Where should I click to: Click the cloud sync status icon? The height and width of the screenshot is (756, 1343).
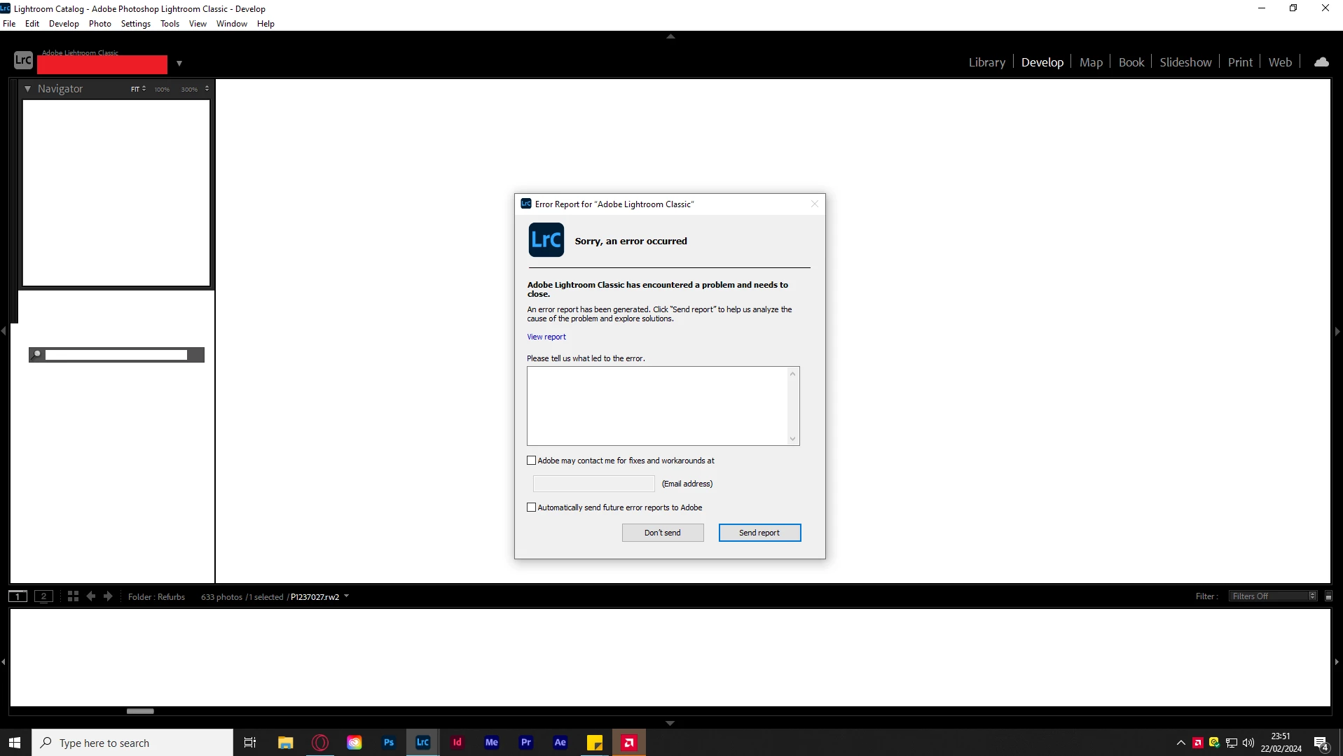tap(1321, 62)
